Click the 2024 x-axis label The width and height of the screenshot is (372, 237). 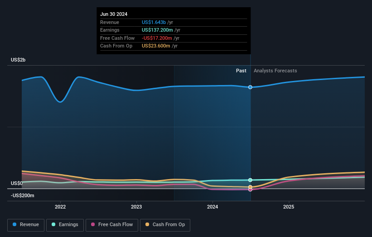[x=213, y=207]
